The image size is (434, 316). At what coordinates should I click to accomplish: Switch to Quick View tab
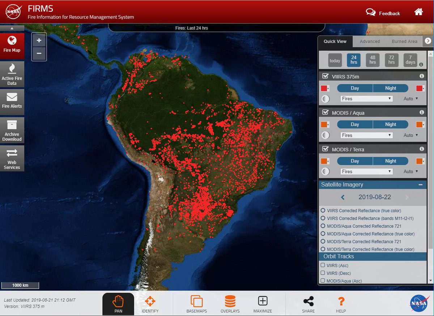tap(335, 41)
